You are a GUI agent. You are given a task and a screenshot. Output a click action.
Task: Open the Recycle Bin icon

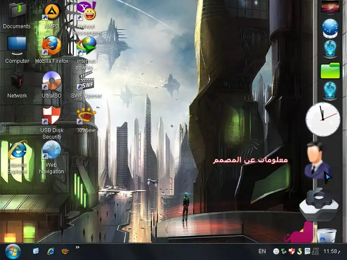(327, 236)
